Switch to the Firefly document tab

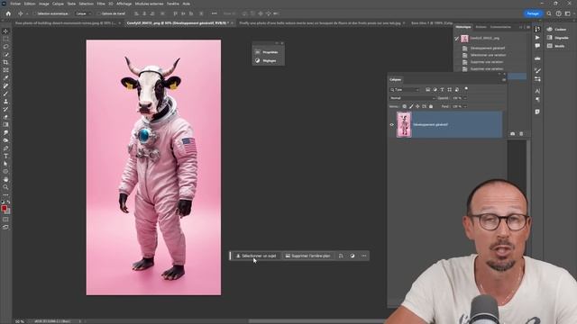[320, 22]
